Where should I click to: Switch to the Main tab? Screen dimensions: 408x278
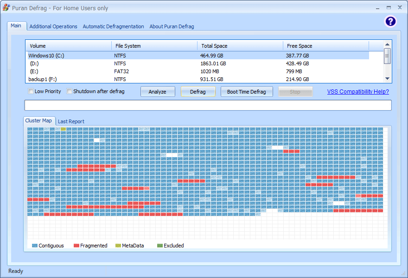pyautogui.click(x=16, y=26)
